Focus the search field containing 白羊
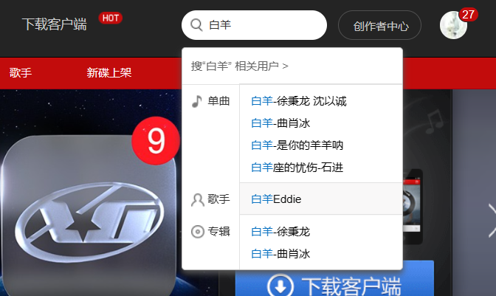 pos(254,25)
